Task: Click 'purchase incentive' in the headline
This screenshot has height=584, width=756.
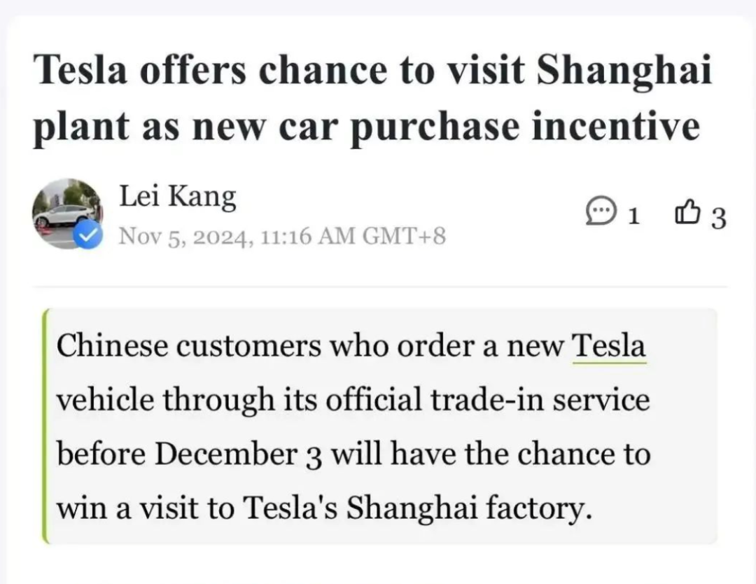Action: coord(524,127)
